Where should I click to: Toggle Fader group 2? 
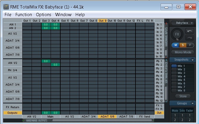pos(190,120)
